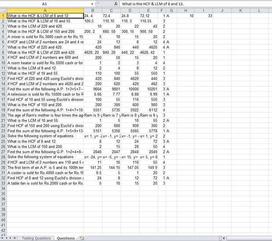Screen dimensions: 272x241
Task: Click cell 'What is the LCM of 220 and 420'
Action: (45, 26)
